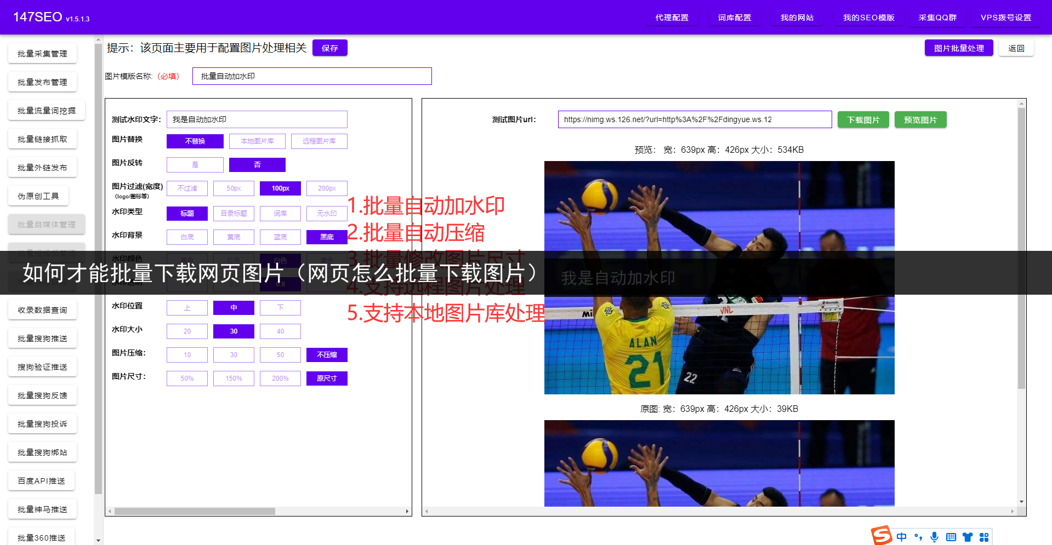This screenshot has width=1052, height=545.
Task: Open Sogou soft keyboard icon
Action: pyautogui.click(x=951, y=537)
